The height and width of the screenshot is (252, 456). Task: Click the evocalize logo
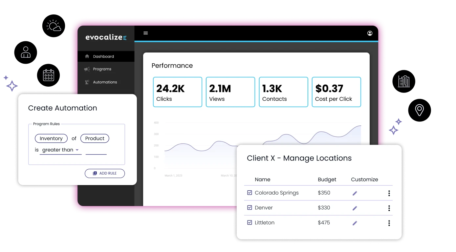[x=105, y=37]
